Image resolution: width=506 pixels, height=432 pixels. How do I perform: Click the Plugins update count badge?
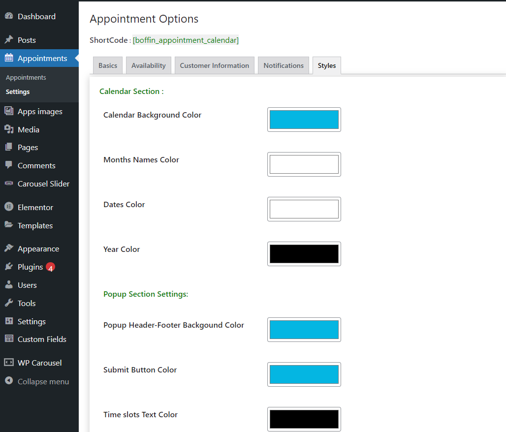tap(50, 267)
